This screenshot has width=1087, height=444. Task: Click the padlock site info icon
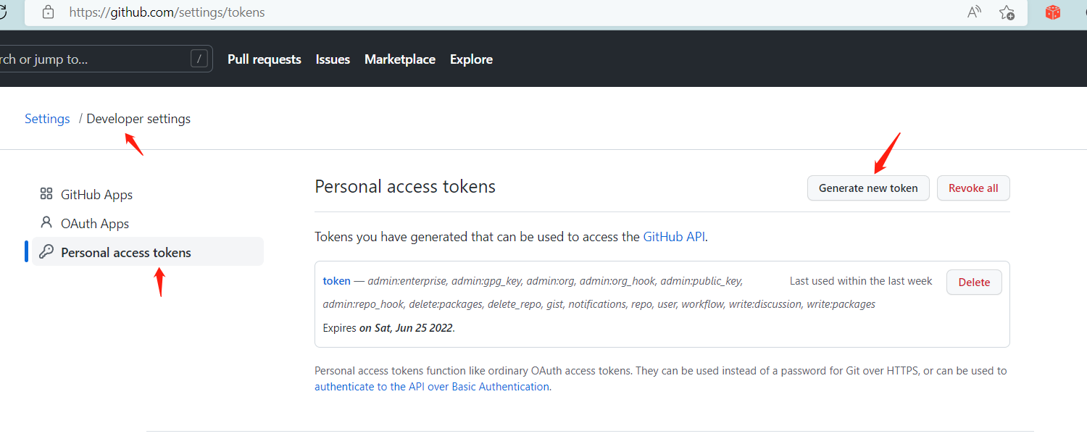click(49, 12)
